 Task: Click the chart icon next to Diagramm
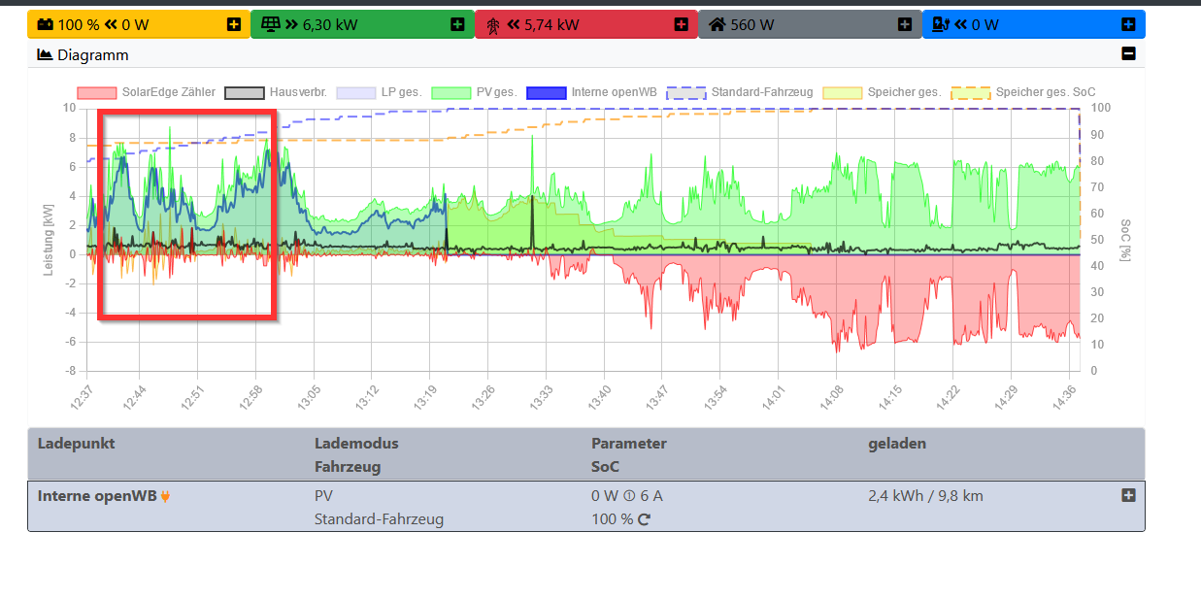pos(45,54)
